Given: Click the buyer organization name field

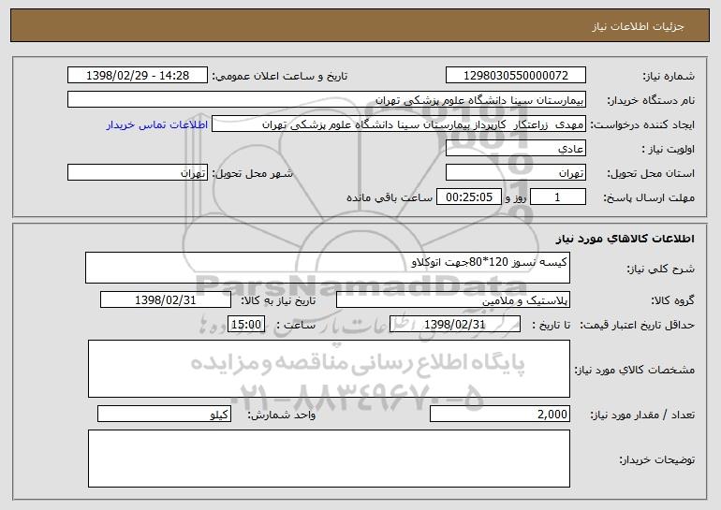Looking at the screenshot, I should [x=327, y=100].
